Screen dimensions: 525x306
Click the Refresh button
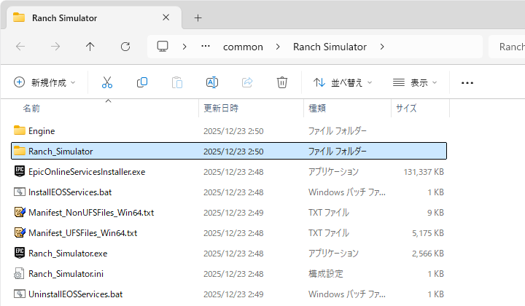point(125,47)
